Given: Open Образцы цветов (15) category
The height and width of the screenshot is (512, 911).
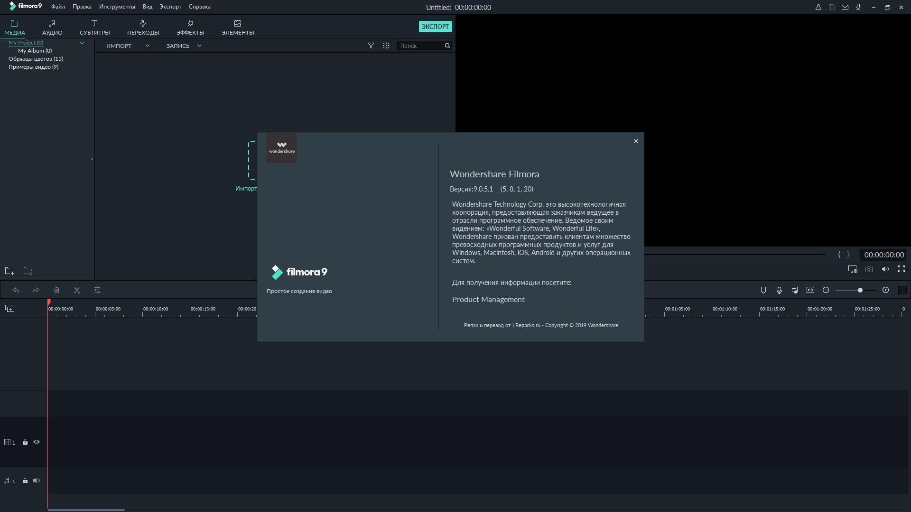Looking at the screenshot, I should pos(36,59).
